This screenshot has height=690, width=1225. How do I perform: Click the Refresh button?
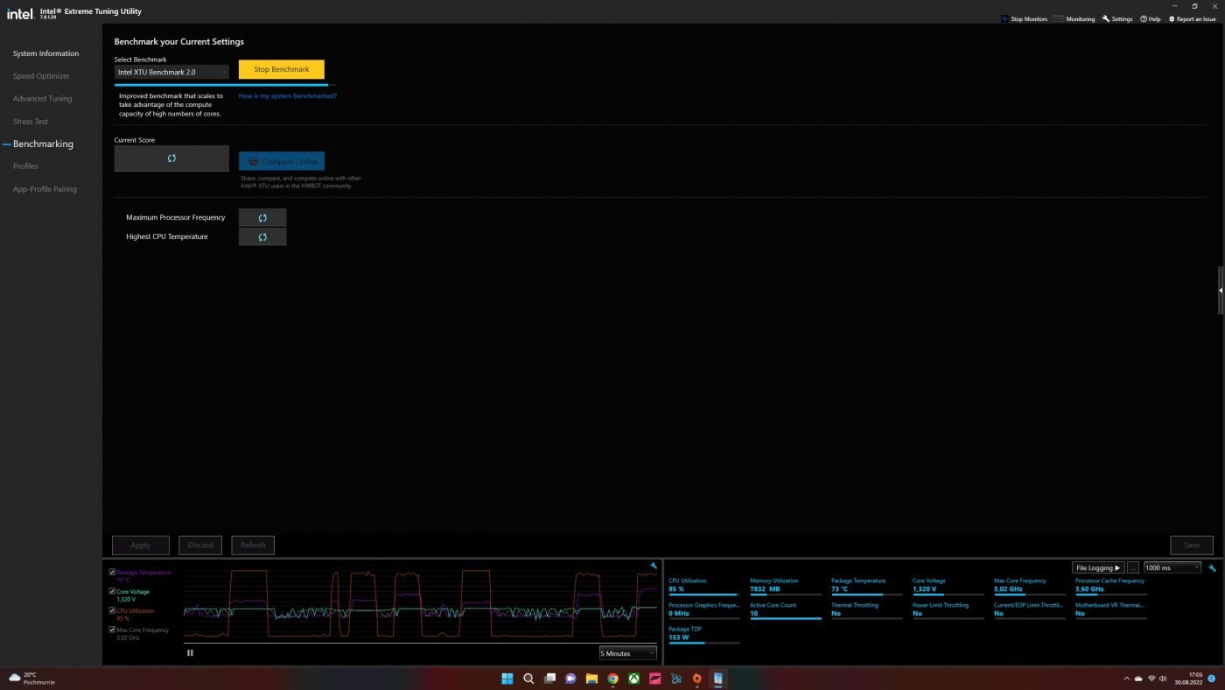point(253,545)
